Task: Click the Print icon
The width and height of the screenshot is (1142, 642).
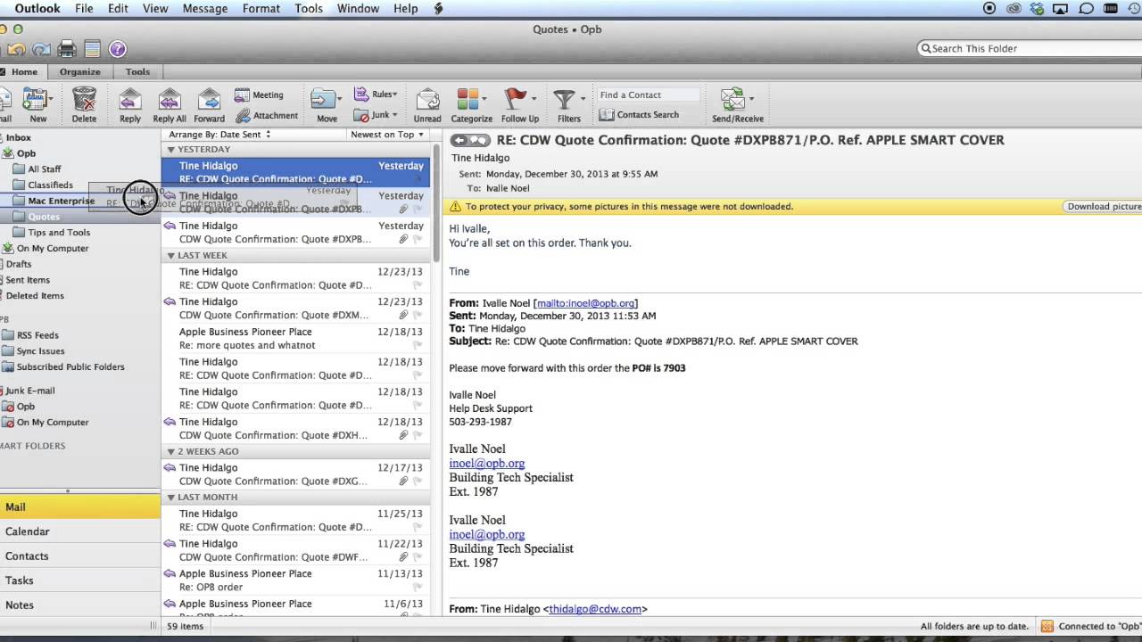Action: pyautogui.click(x=67, y=49)
